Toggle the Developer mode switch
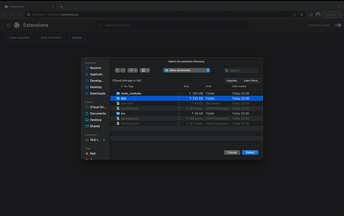This screenshot has height=216, width=344. click(x=338, y=25)
